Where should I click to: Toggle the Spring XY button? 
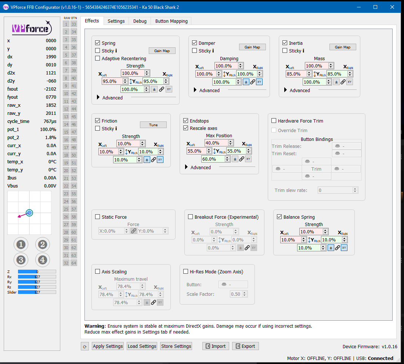169,89
